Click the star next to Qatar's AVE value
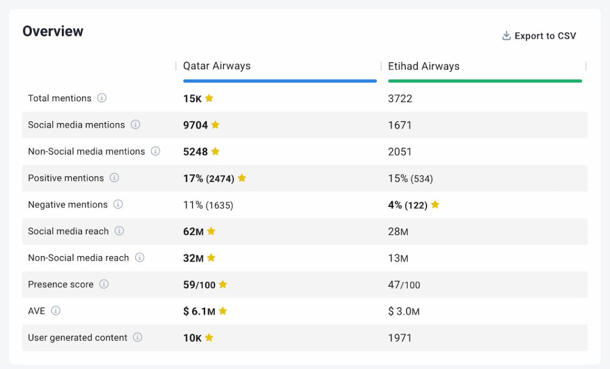 coord(223,311)
